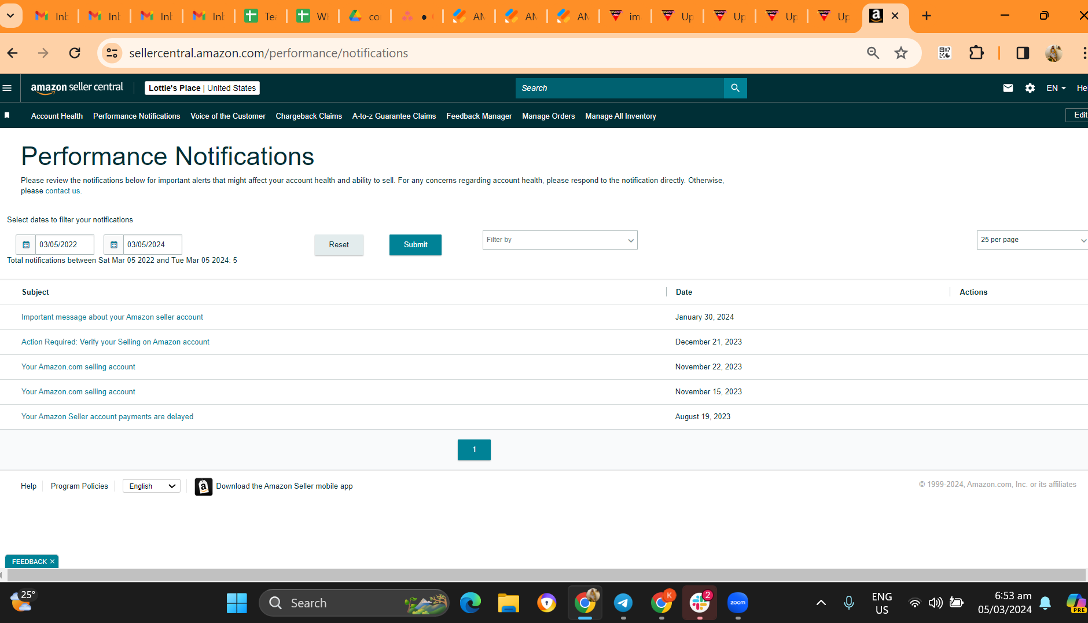Image resolution: width=1088 pixels, height=623 pixels.
Task: Open the EN language menu
Action: (x=1056, y=88)
